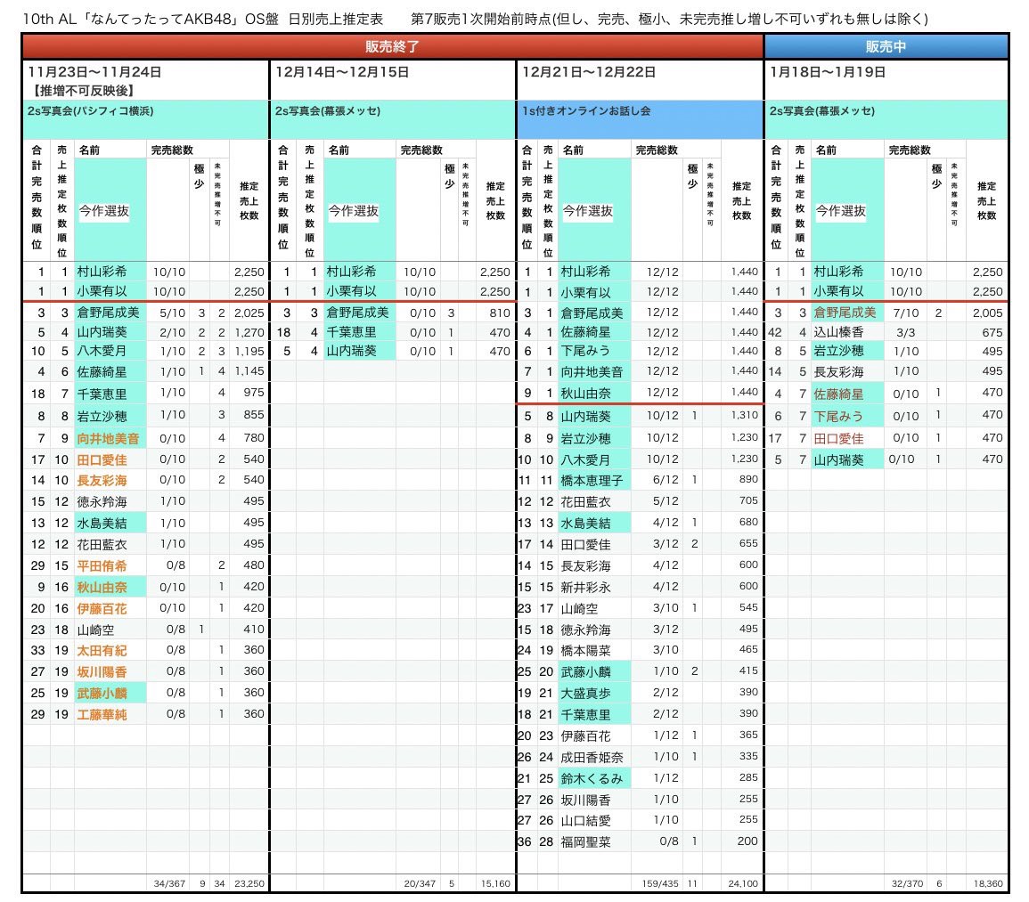Click the estimated sales value 855
Viewport: 1029px width, 902px height.
[254, 415]
